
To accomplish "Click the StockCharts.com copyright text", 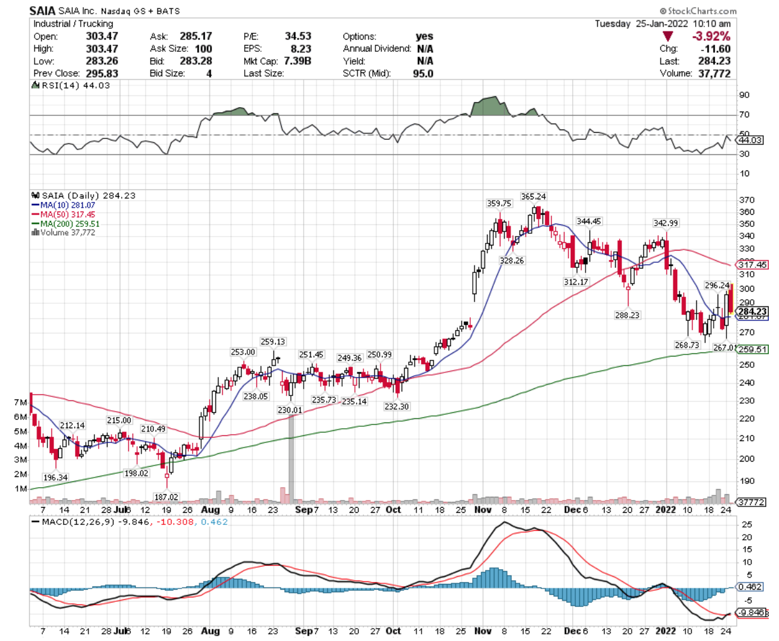I will click(698, 11).
